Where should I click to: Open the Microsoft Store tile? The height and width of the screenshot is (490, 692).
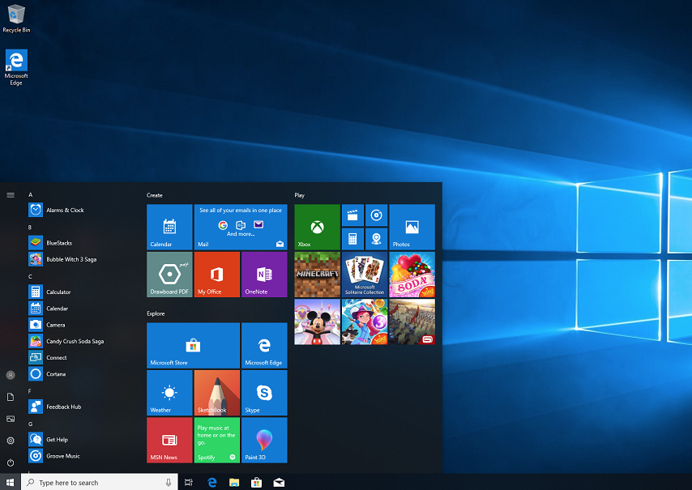click(x=194, y=345)
